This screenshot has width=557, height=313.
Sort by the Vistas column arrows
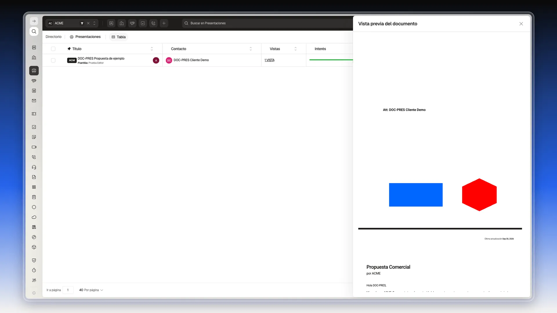click(296, 49)
